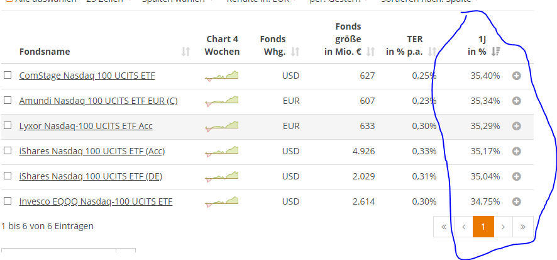Image resolution: width=557 pixels, height=260 pixels.
Task: Select checkbox for Invesco EQQQ Nasdaq-100 ETF
Action: (x=8, y=201)
